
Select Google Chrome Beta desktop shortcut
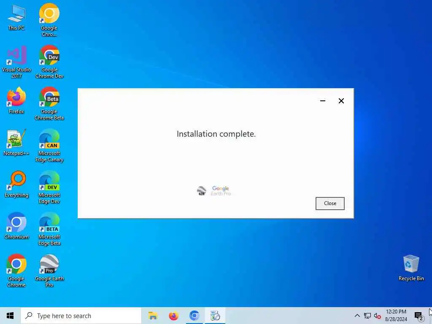click(49, 104)
